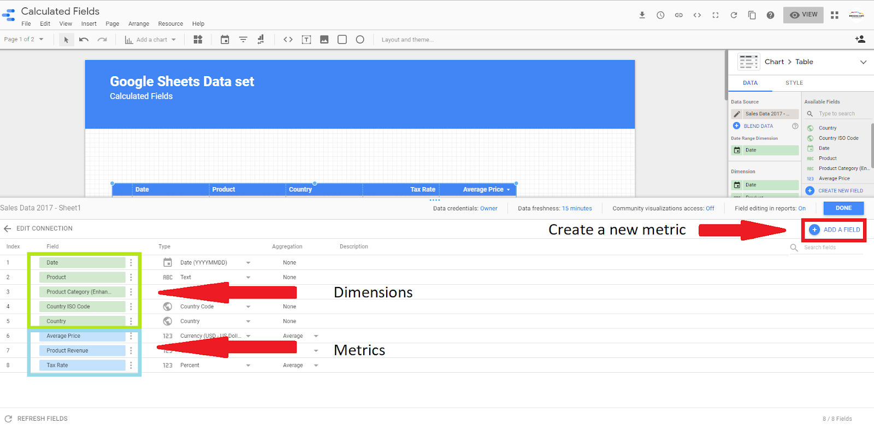Click the undo arrow icon
The image size is (874, 429).
click(84, 39)
